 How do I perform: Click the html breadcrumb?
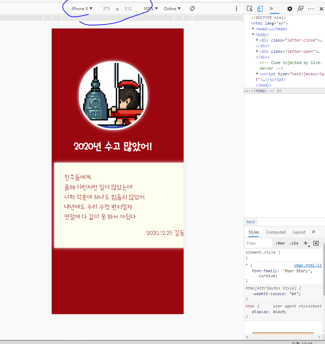tap(250, 222)
